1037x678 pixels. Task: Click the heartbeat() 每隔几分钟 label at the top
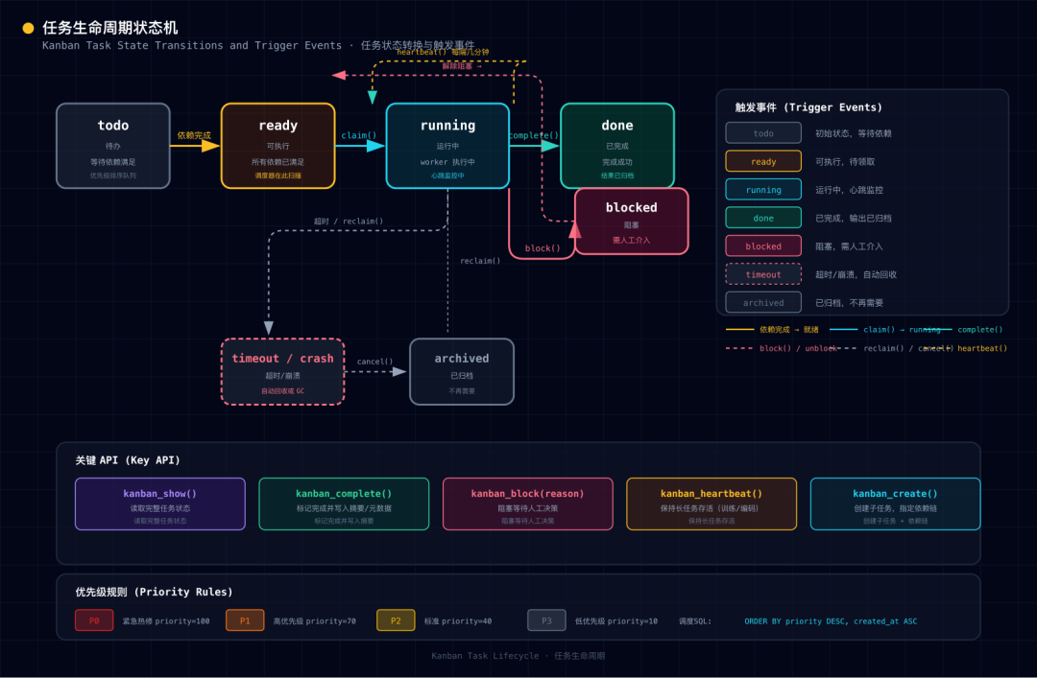coord(443,52)
